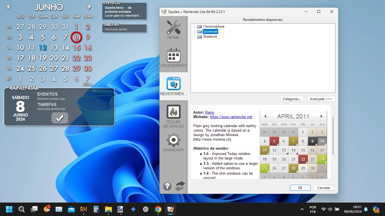Confirm settings with OK button
Viewport: 385px width, 216px height.
[x=300, y=188]
